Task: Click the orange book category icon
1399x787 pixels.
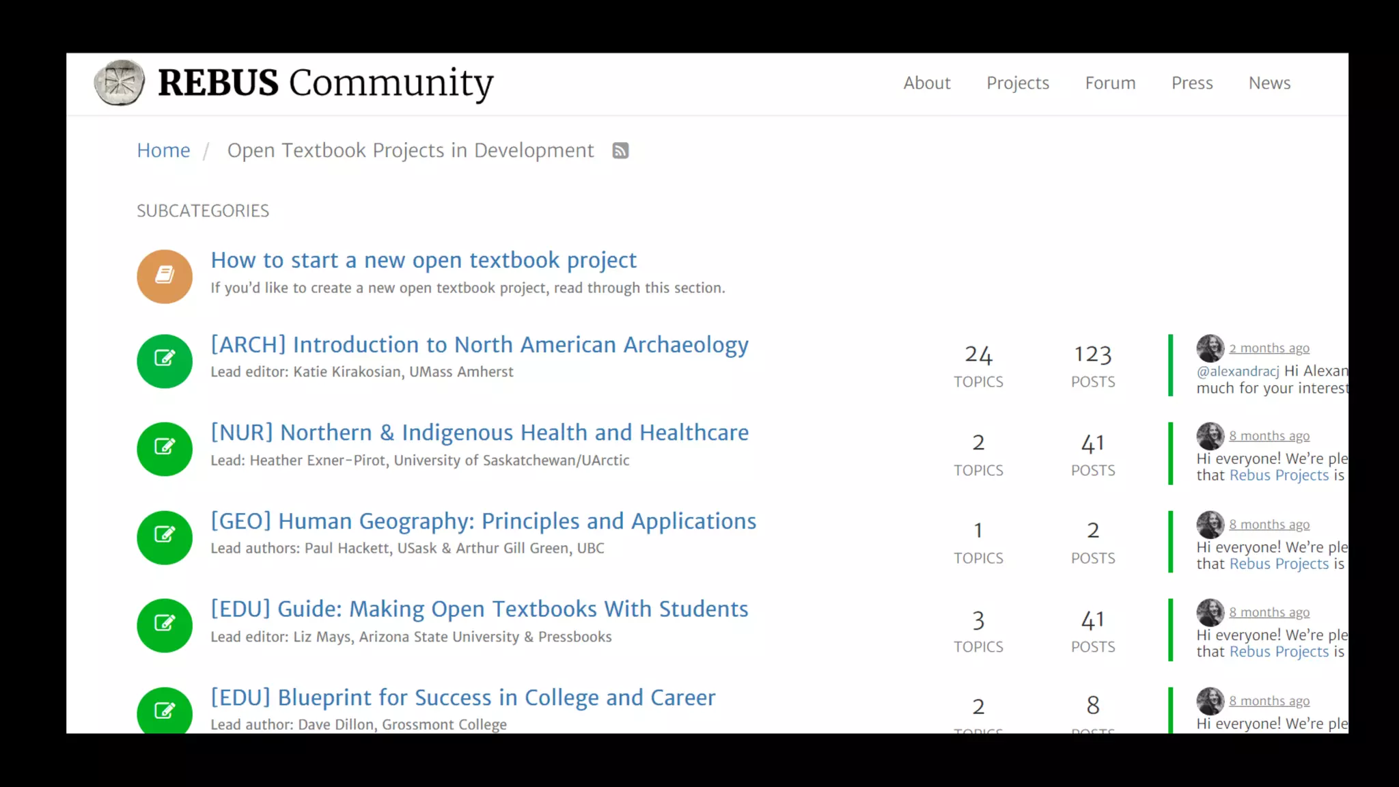Action: coord(165,276)
